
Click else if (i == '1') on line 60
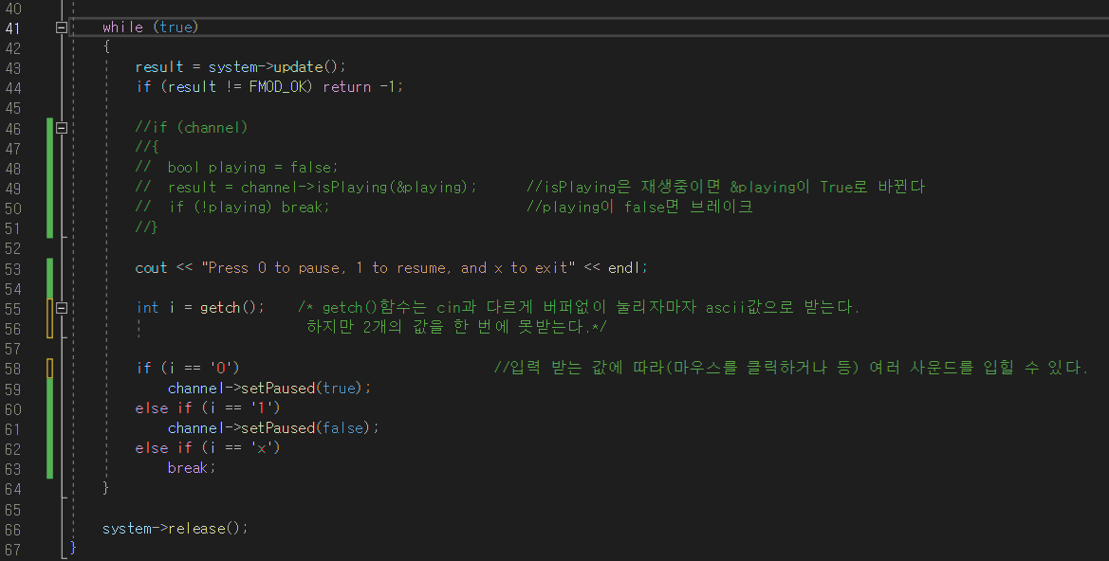pos(208,408)
